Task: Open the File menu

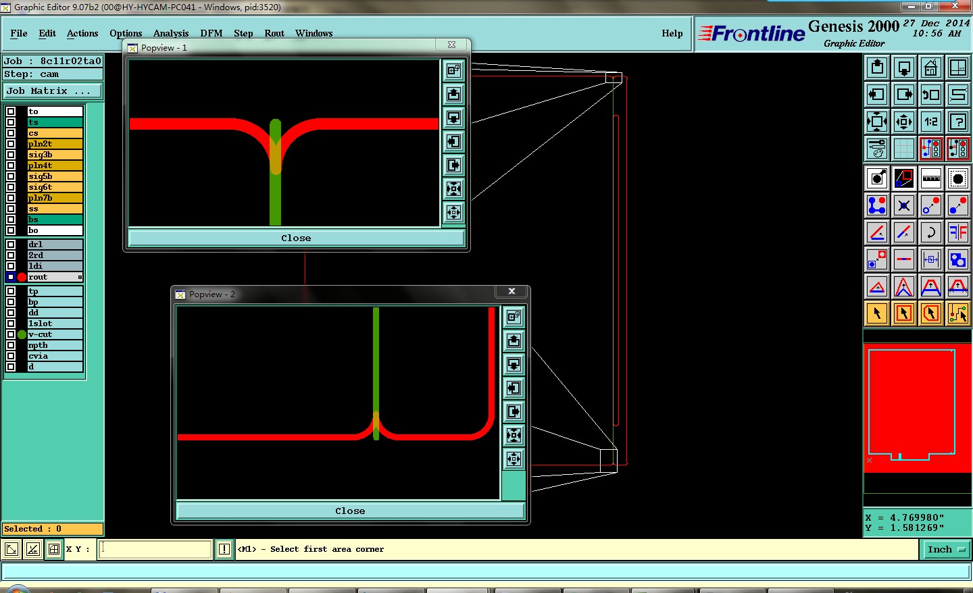Action: point(19,33)
